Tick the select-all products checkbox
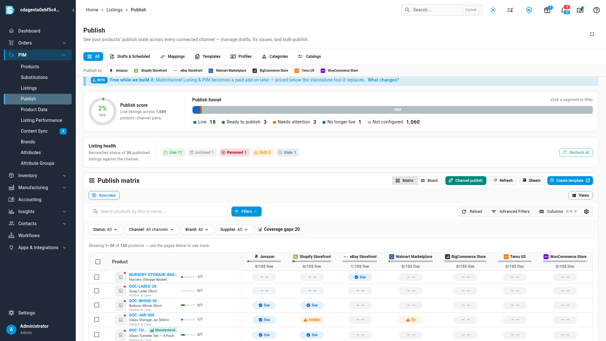Screen dimensions: 606x341 98,262
